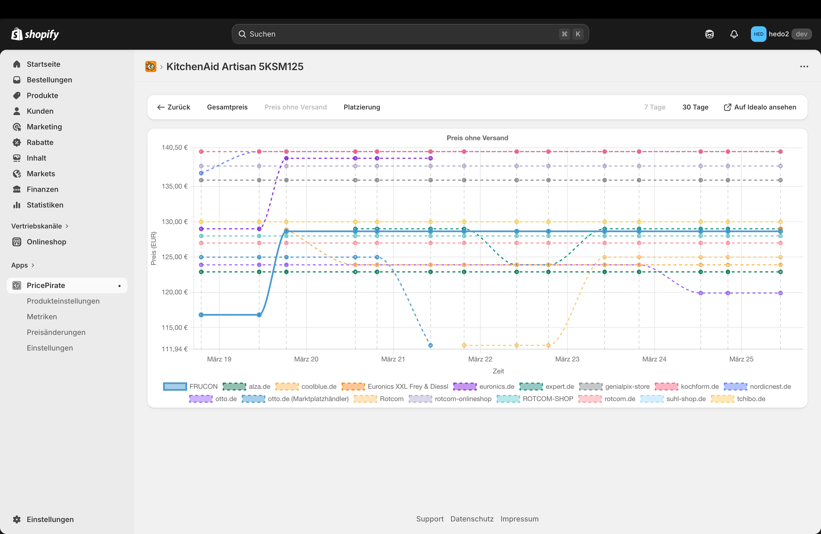Click the dev badge next to hedo2
The image size is (821, 534).
(801, 34)
